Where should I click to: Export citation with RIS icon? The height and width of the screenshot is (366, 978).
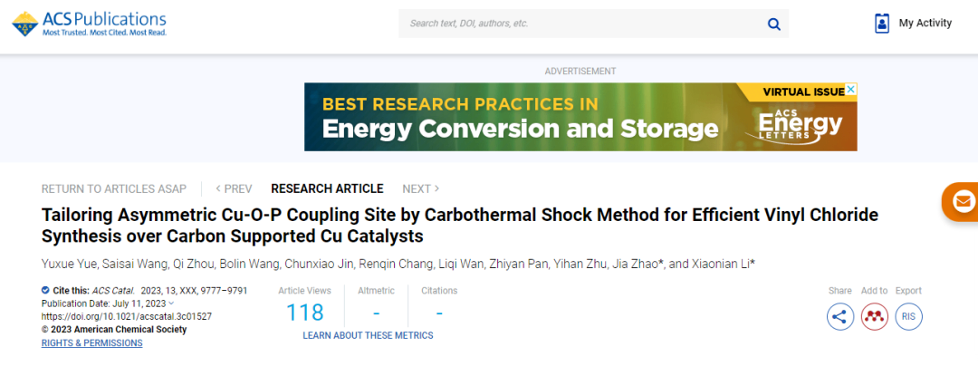click(908, 316)
